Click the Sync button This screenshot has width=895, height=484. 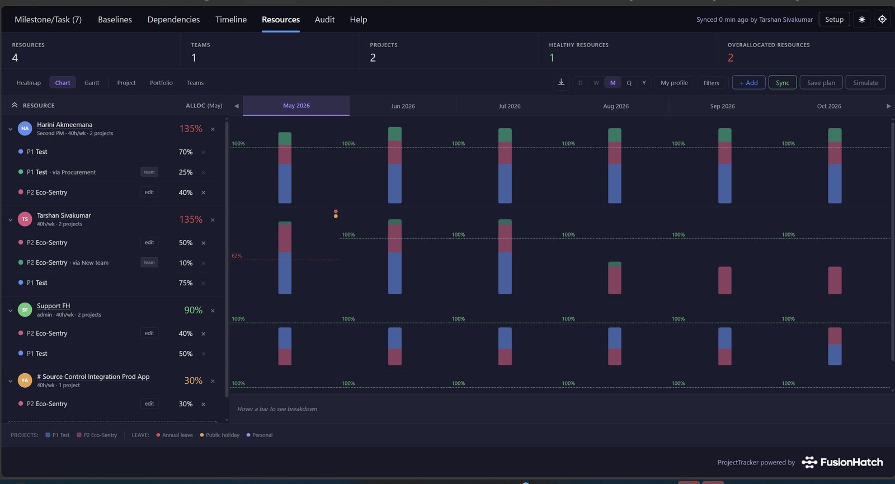coord(783,83)
